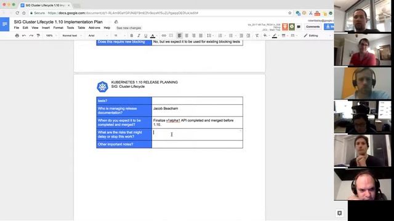Click the Jacob Beacham table cell

(x=197, y=110)
